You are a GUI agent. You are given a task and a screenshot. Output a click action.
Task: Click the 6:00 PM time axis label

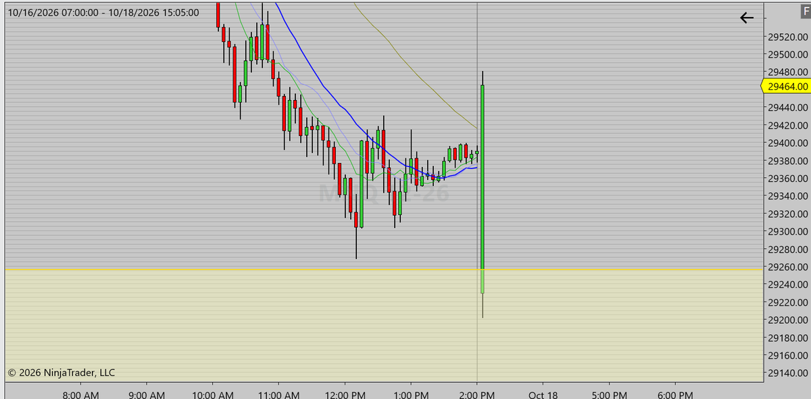(675, 395)
